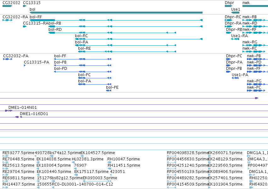Open the bol-PC protein label

point(84,75)
